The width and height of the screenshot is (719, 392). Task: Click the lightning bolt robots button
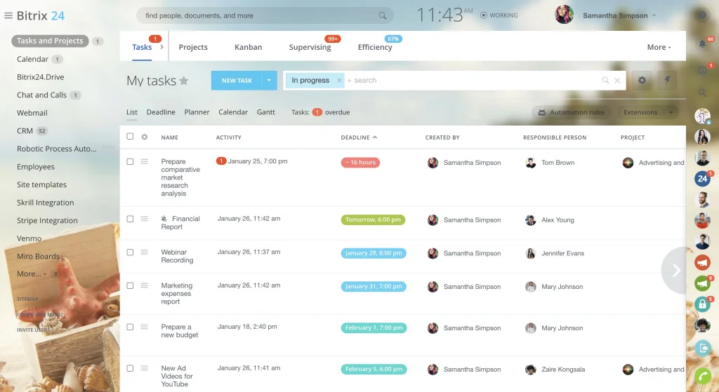pyautogui.click(x=667, y=81)
